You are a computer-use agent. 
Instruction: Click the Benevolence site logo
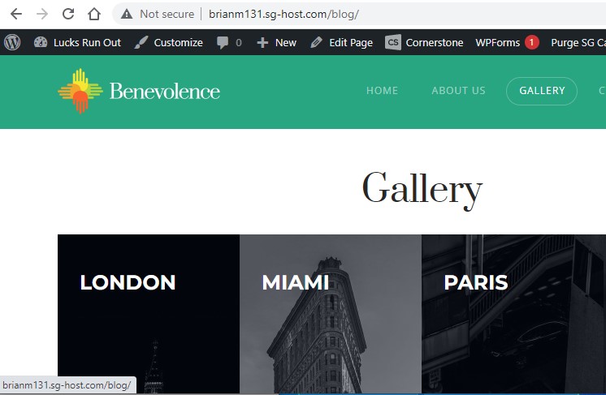(x=139, y=91)
